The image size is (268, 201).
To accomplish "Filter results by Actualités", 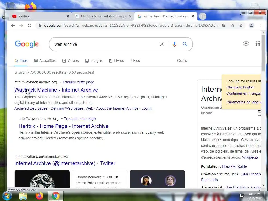I will point(45,61).
